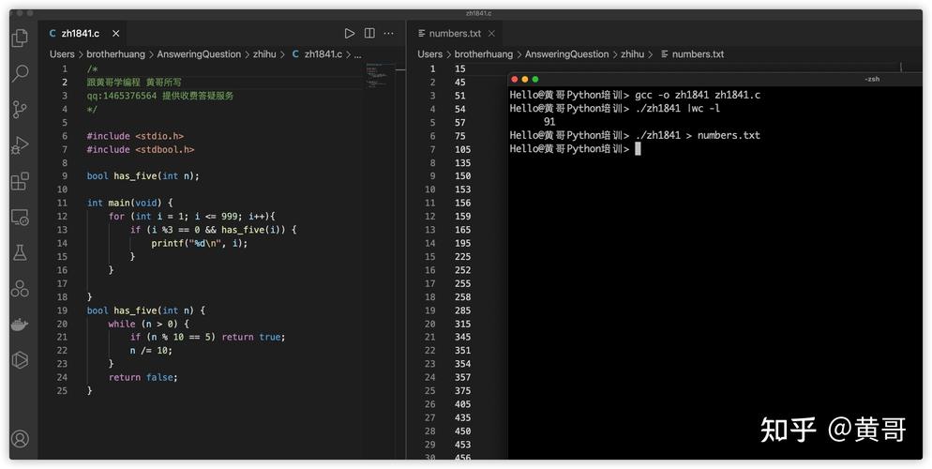
Task: Open the Run and Debug view
Action: 20,145
